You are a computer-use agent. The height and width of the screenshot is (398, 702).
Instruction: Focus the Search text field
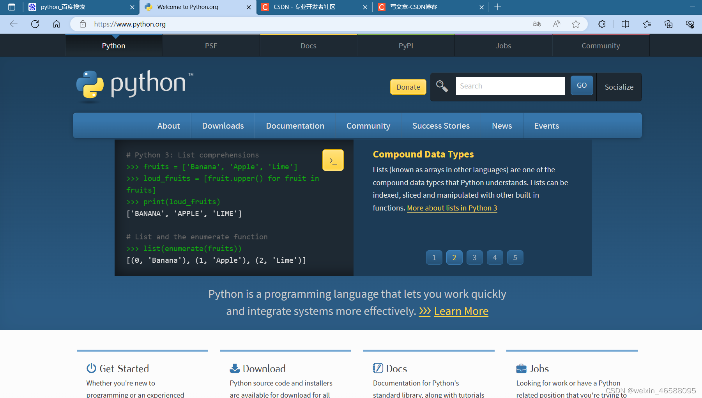pos(510,86)
